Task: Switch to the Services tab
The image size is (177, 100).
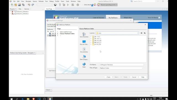Action: pyautogui.click(x=27, y=9)
